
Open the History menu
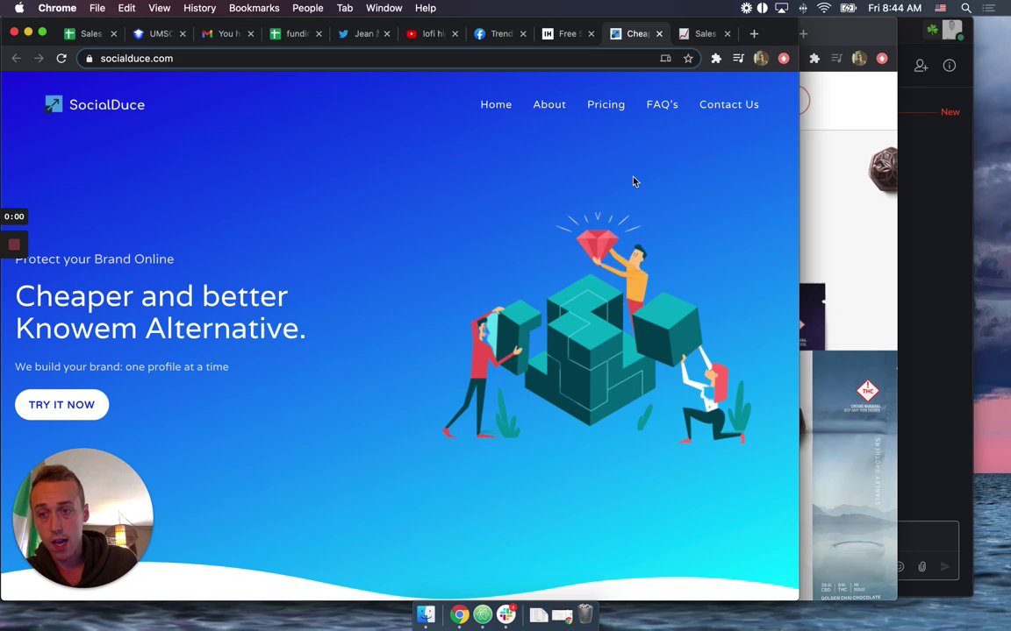(199, 8)
